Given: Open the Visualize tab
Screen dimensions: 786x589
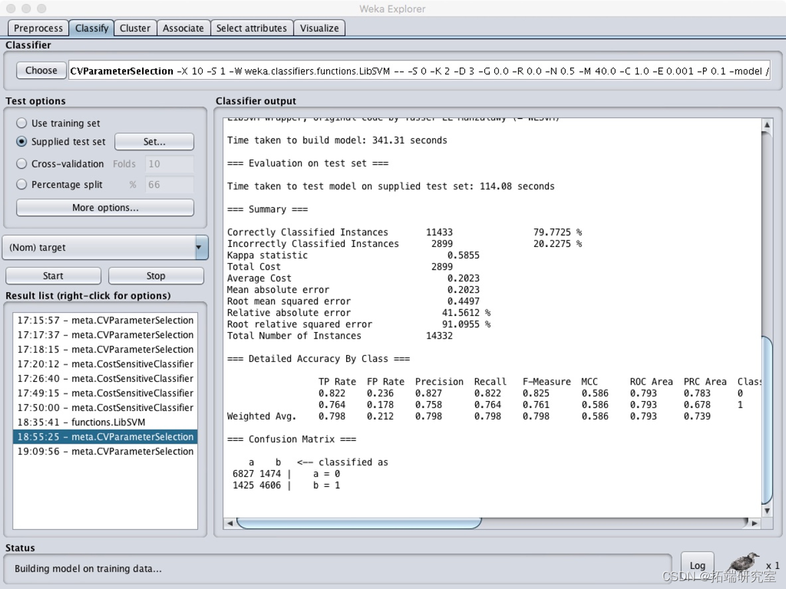Looking at the screenshot, I should (x=320, y=28).
